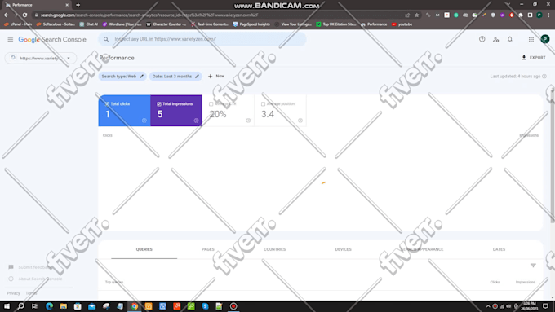
Task: Open File Explorer from taskbar
Action: coord(64,306)
